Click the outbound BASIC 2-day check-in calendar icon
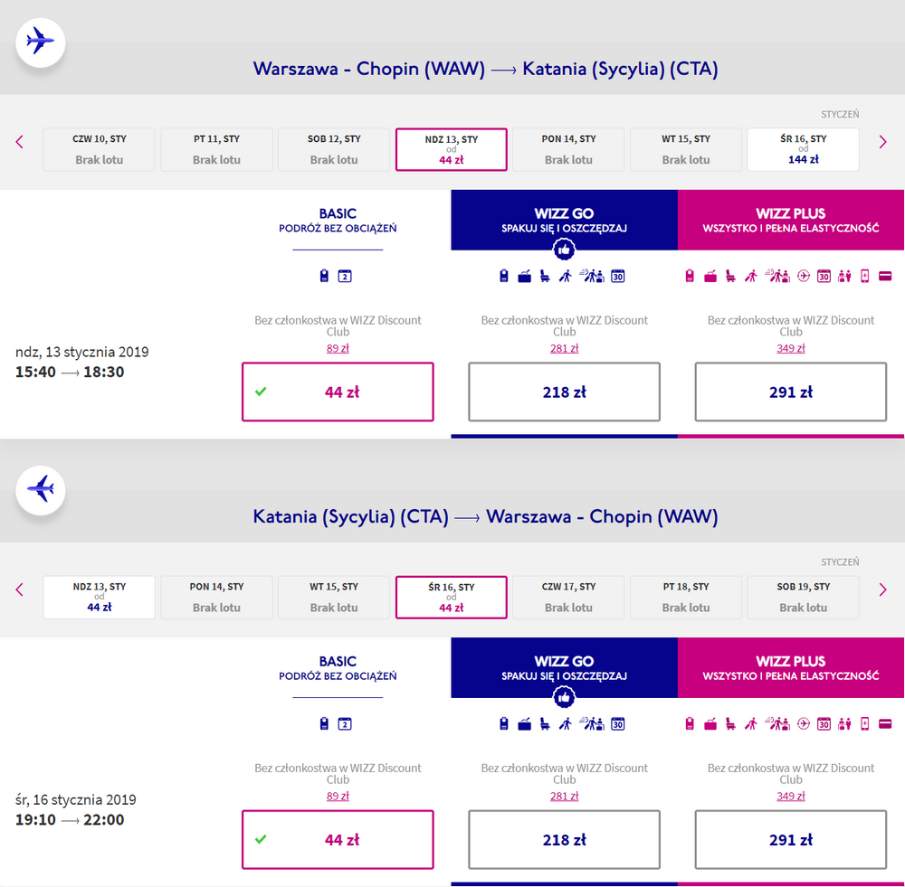 (x=345, y=277)
